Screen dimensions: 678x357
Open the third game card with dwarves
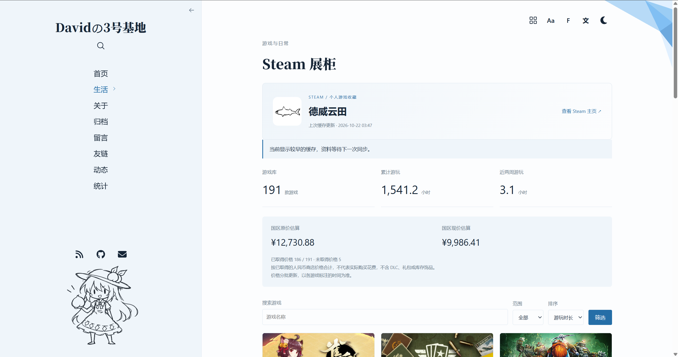coord(556,345)
